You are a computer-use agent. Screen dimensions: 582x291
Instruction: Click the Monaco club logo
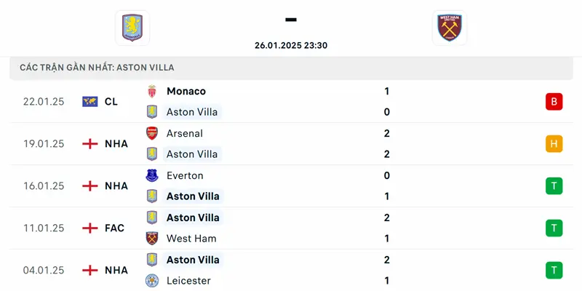[x=152, y=92]
